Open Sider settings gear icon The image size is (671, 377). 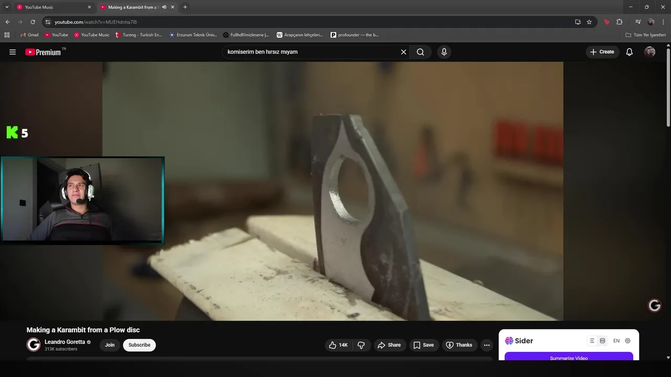(x=627, y=341)
